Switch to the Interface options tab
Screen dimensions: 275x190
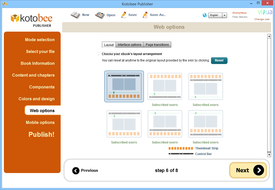130,45
